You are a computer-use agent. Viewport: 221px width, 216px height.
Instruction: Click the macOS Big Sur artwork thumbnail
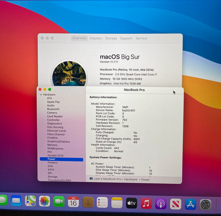coord(69,73)
